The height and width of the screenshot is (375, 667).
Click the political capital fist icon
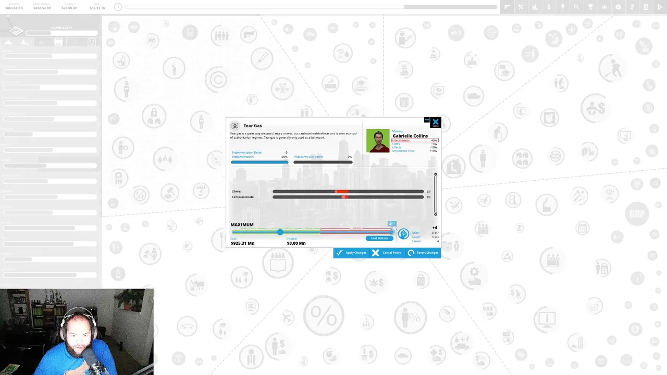403,234
